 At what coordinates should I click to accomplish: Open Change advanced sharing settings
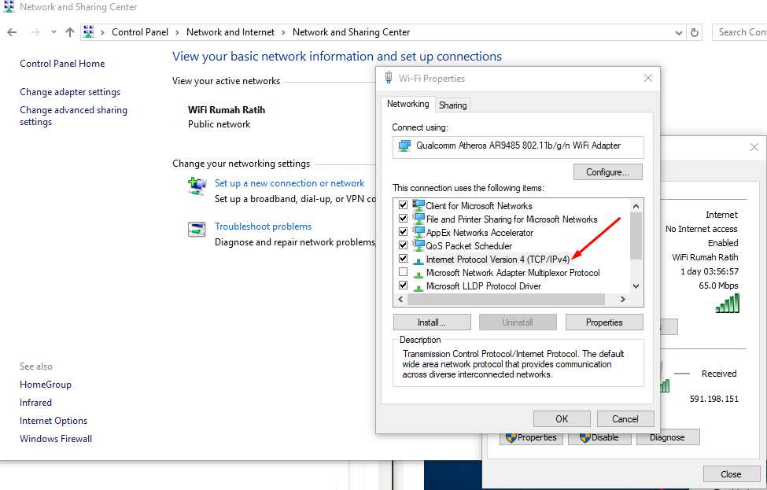coord(73,116)
